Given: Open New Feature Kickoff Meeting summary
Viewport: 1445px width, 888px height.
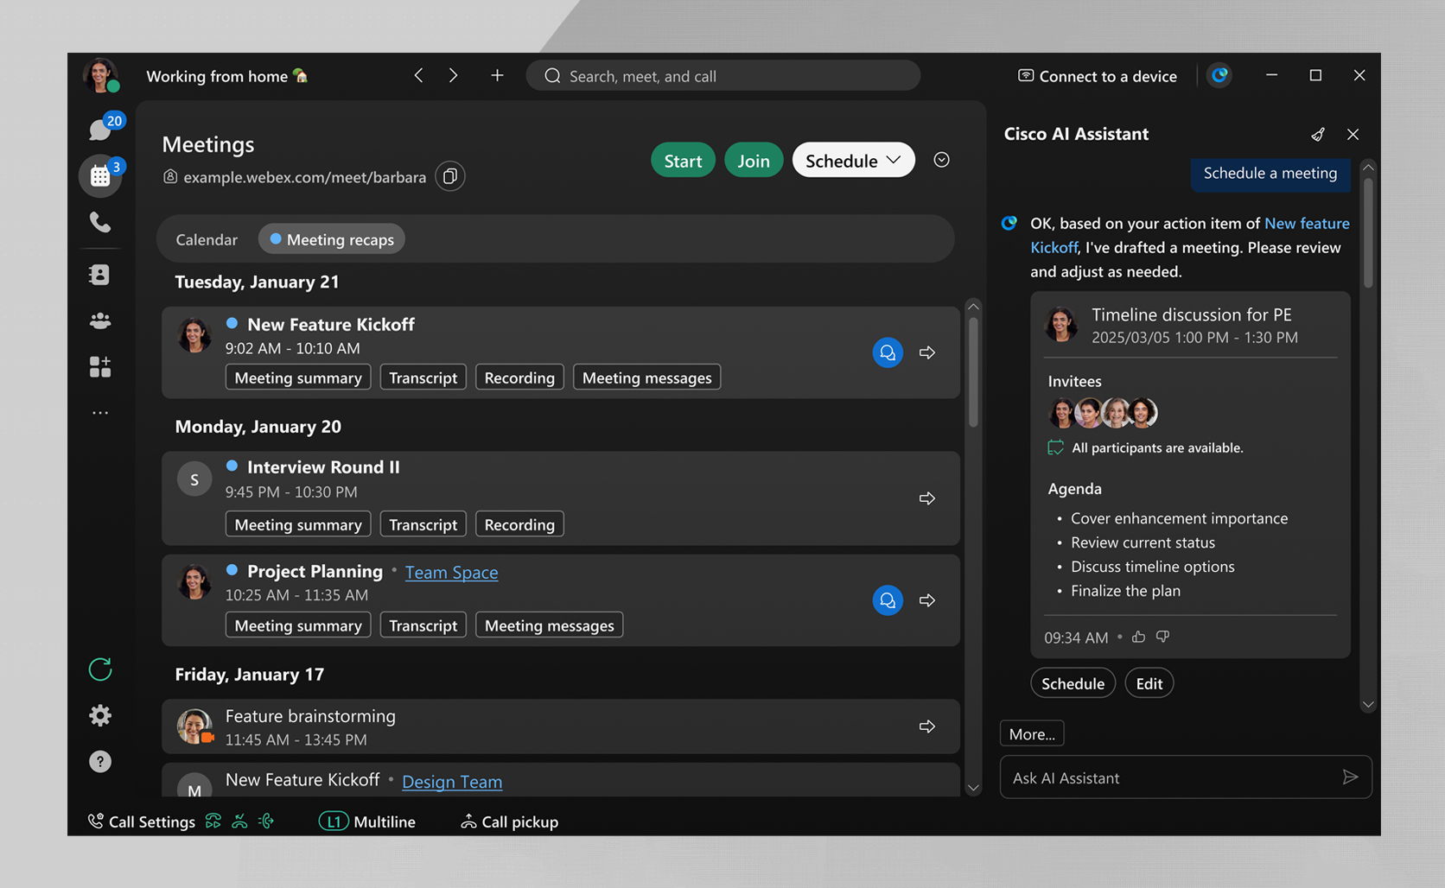Looking at the screenshot, I should [x=298, y=377].
